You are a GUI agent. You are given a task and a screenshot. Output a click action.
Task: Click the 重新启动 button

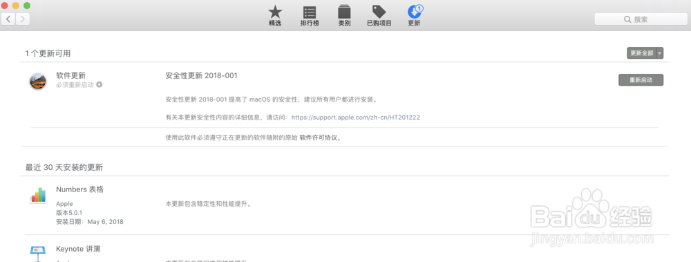coord(641,79)
